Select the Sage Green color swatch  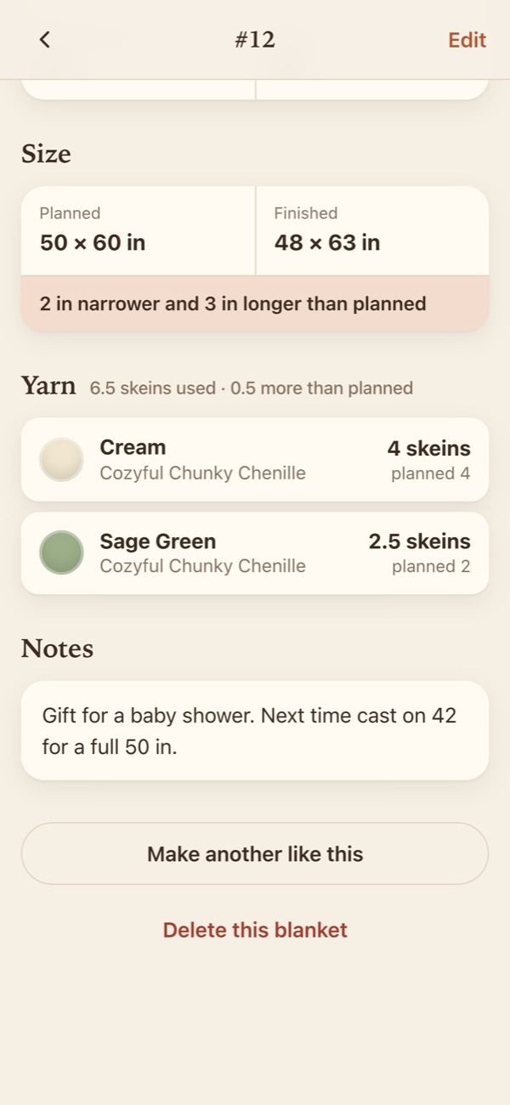61,552
